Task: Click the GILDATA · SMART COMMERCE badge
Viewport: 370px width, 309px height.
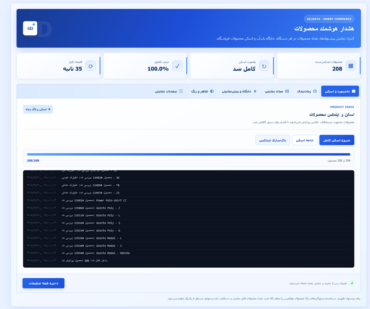Action: (329, 19)
